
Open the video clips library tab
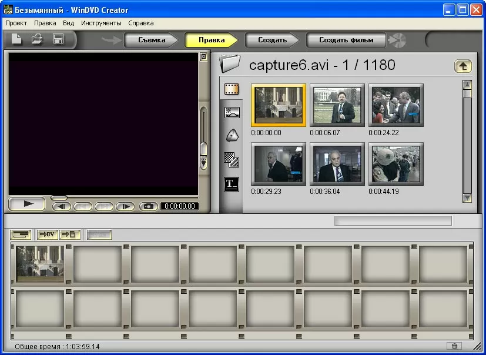232,89
